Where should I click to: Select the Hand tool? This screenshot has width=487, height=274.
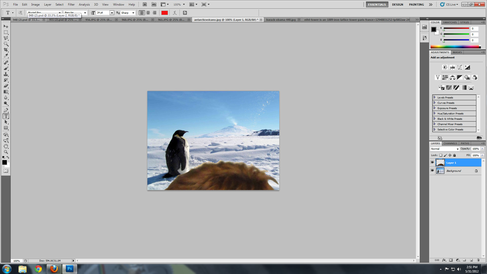point(6,146)
